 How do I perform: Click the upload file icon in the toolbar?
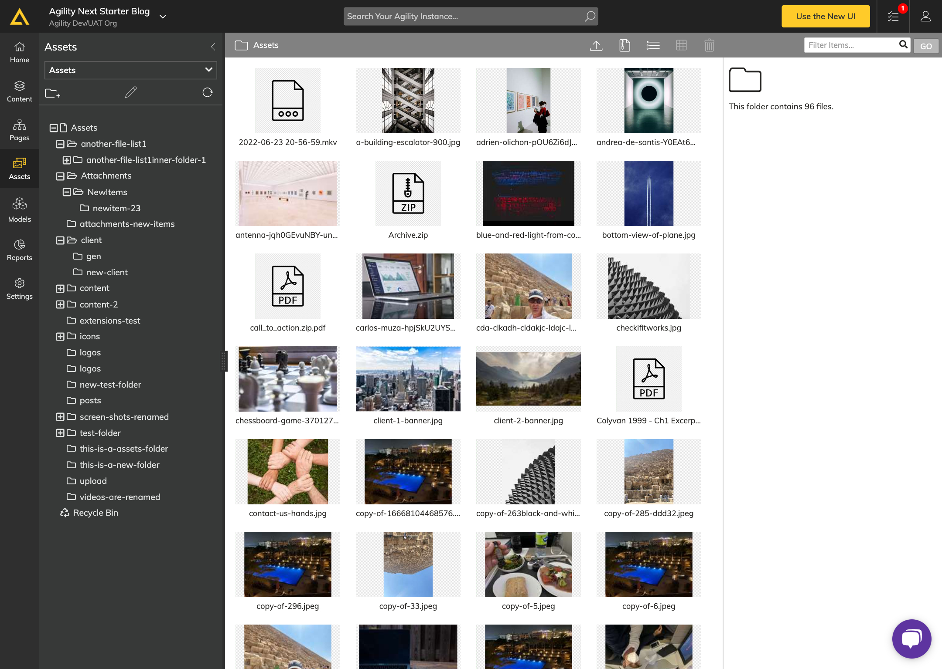(x=596, y=45)
